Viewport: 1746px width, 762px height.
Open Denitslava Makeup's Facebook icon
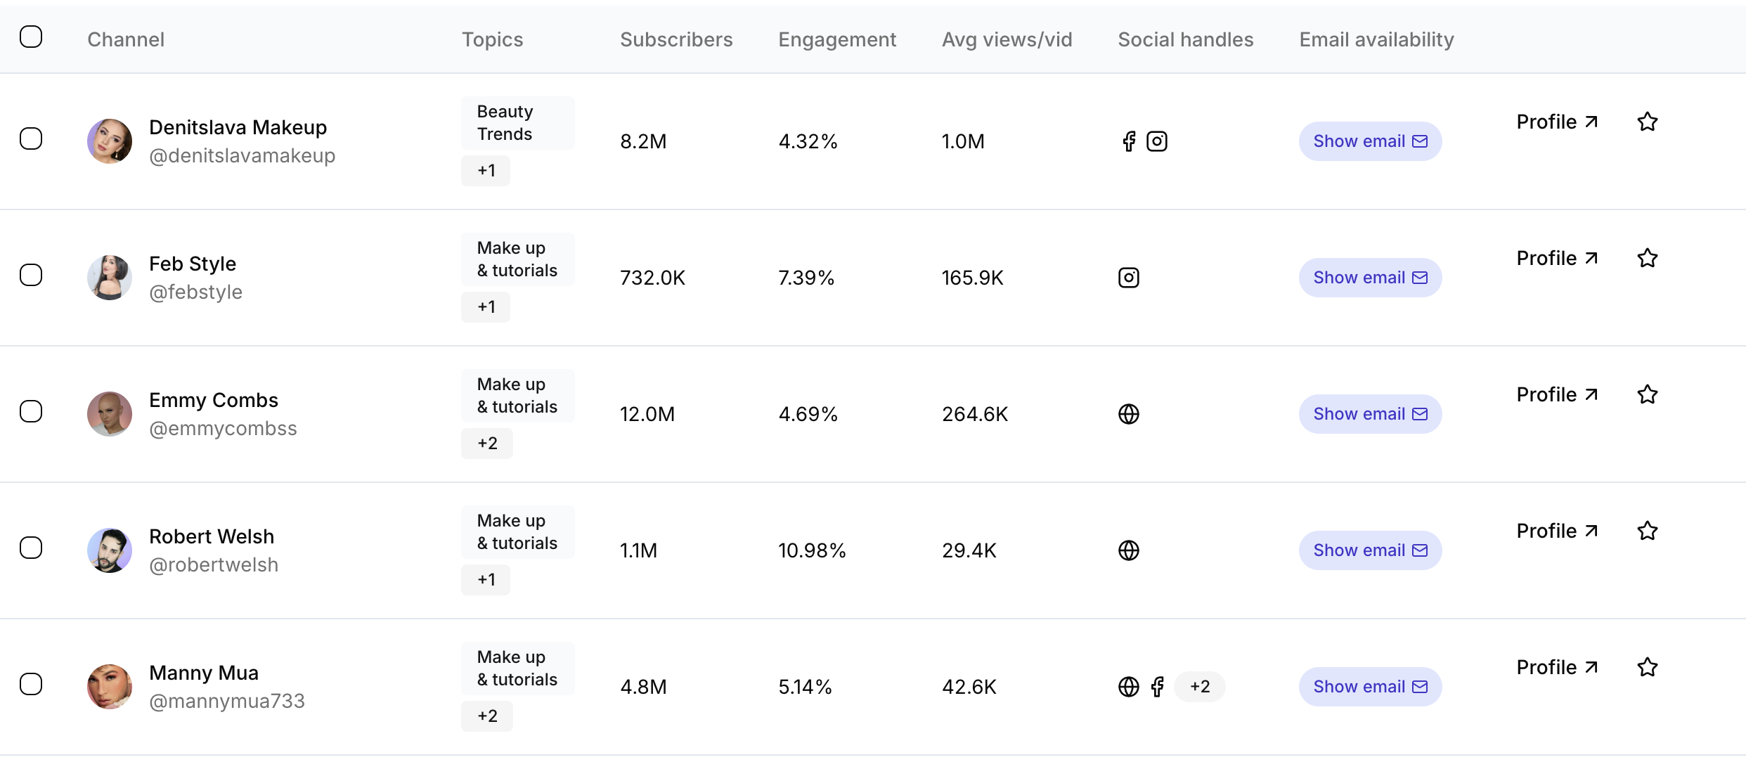tap(1130, 141)
